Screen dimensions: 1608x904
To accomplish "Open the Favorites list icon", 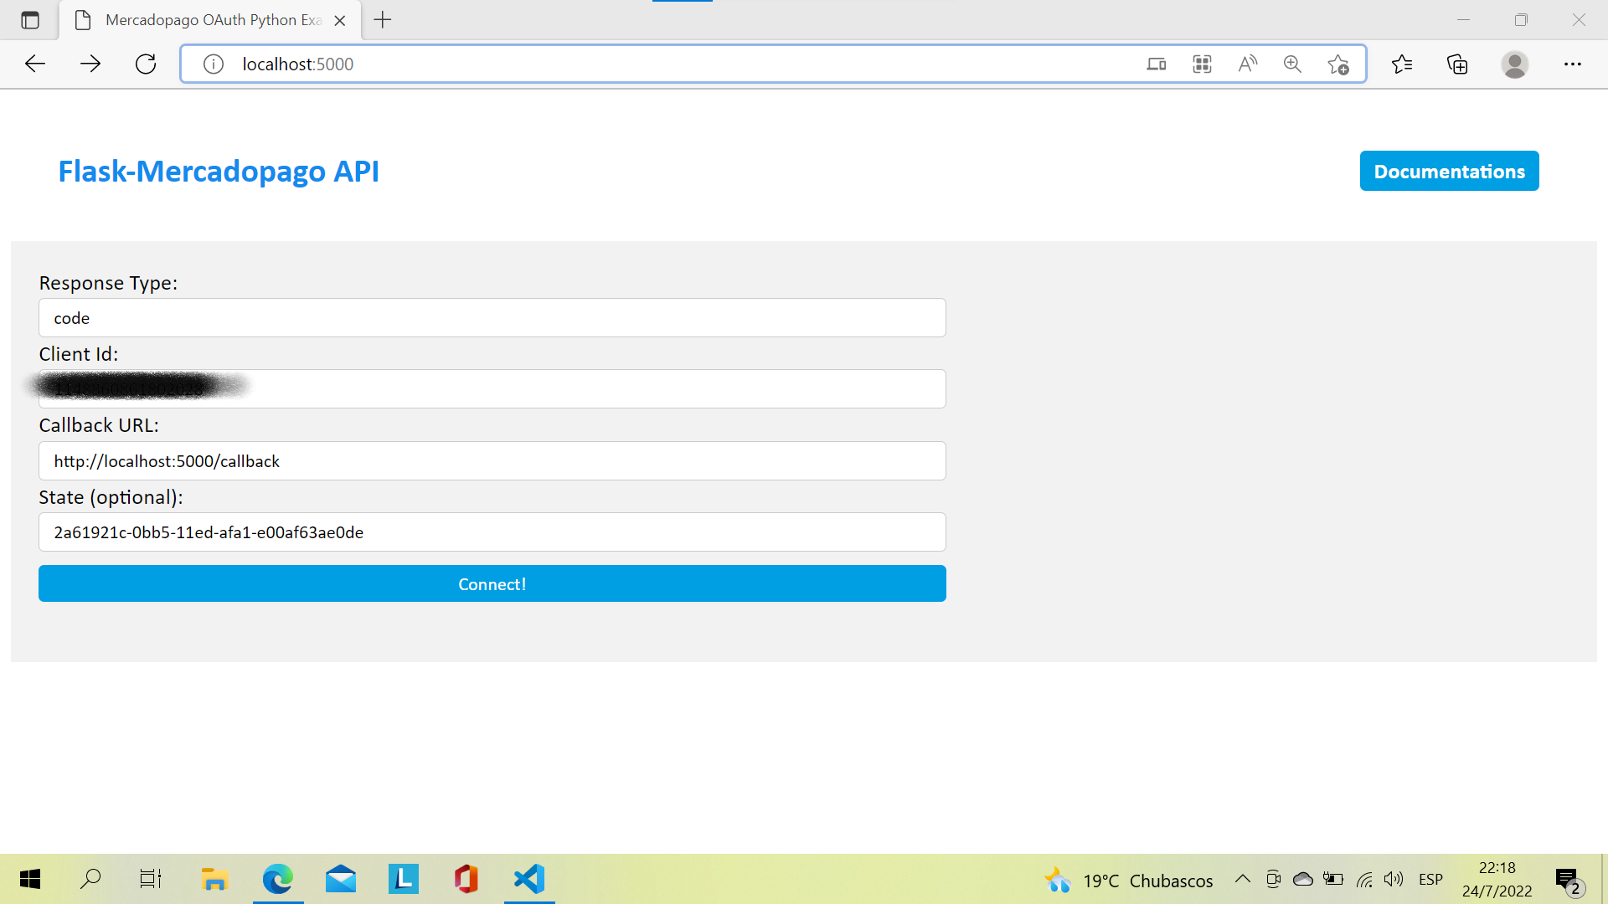I will (1402, 64).
